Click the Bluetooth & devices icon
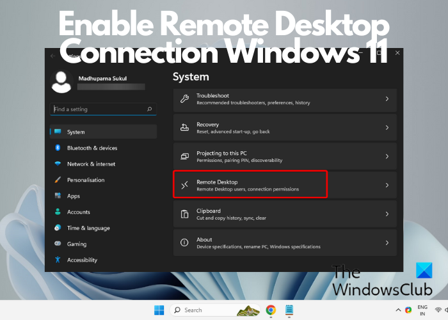Viewport: 448px width, 320px height. coord(58,148)
